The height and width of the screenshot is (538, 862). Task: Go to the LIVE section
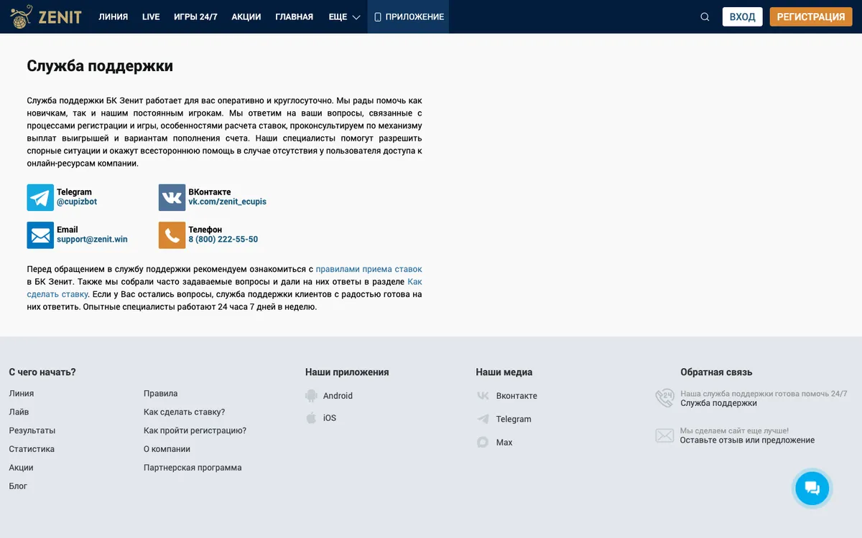[151, 16]
